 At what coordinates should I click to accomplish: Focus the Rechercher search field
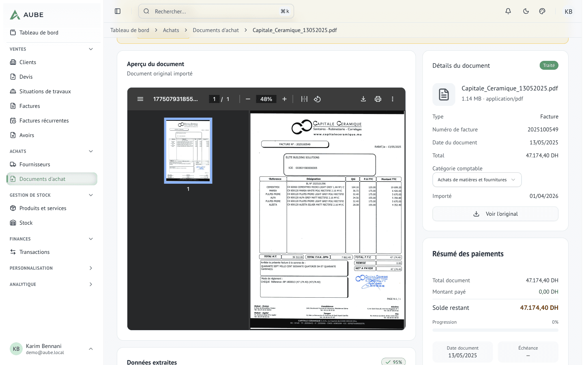[x=216, y=11]
